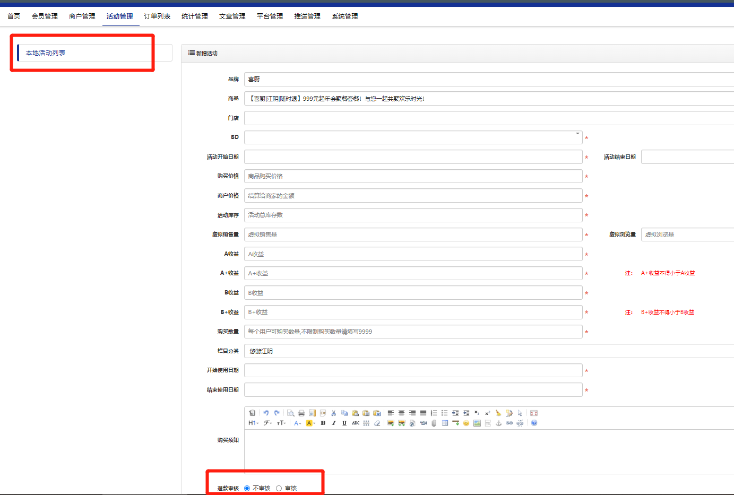
Task: Open the text color picker
Action: [x=297, y=423]
